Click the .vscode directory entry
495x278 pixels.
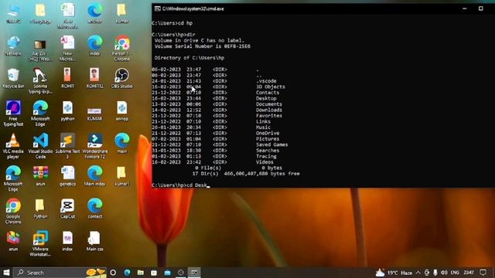pyautogui.click(x=266, y=81)
